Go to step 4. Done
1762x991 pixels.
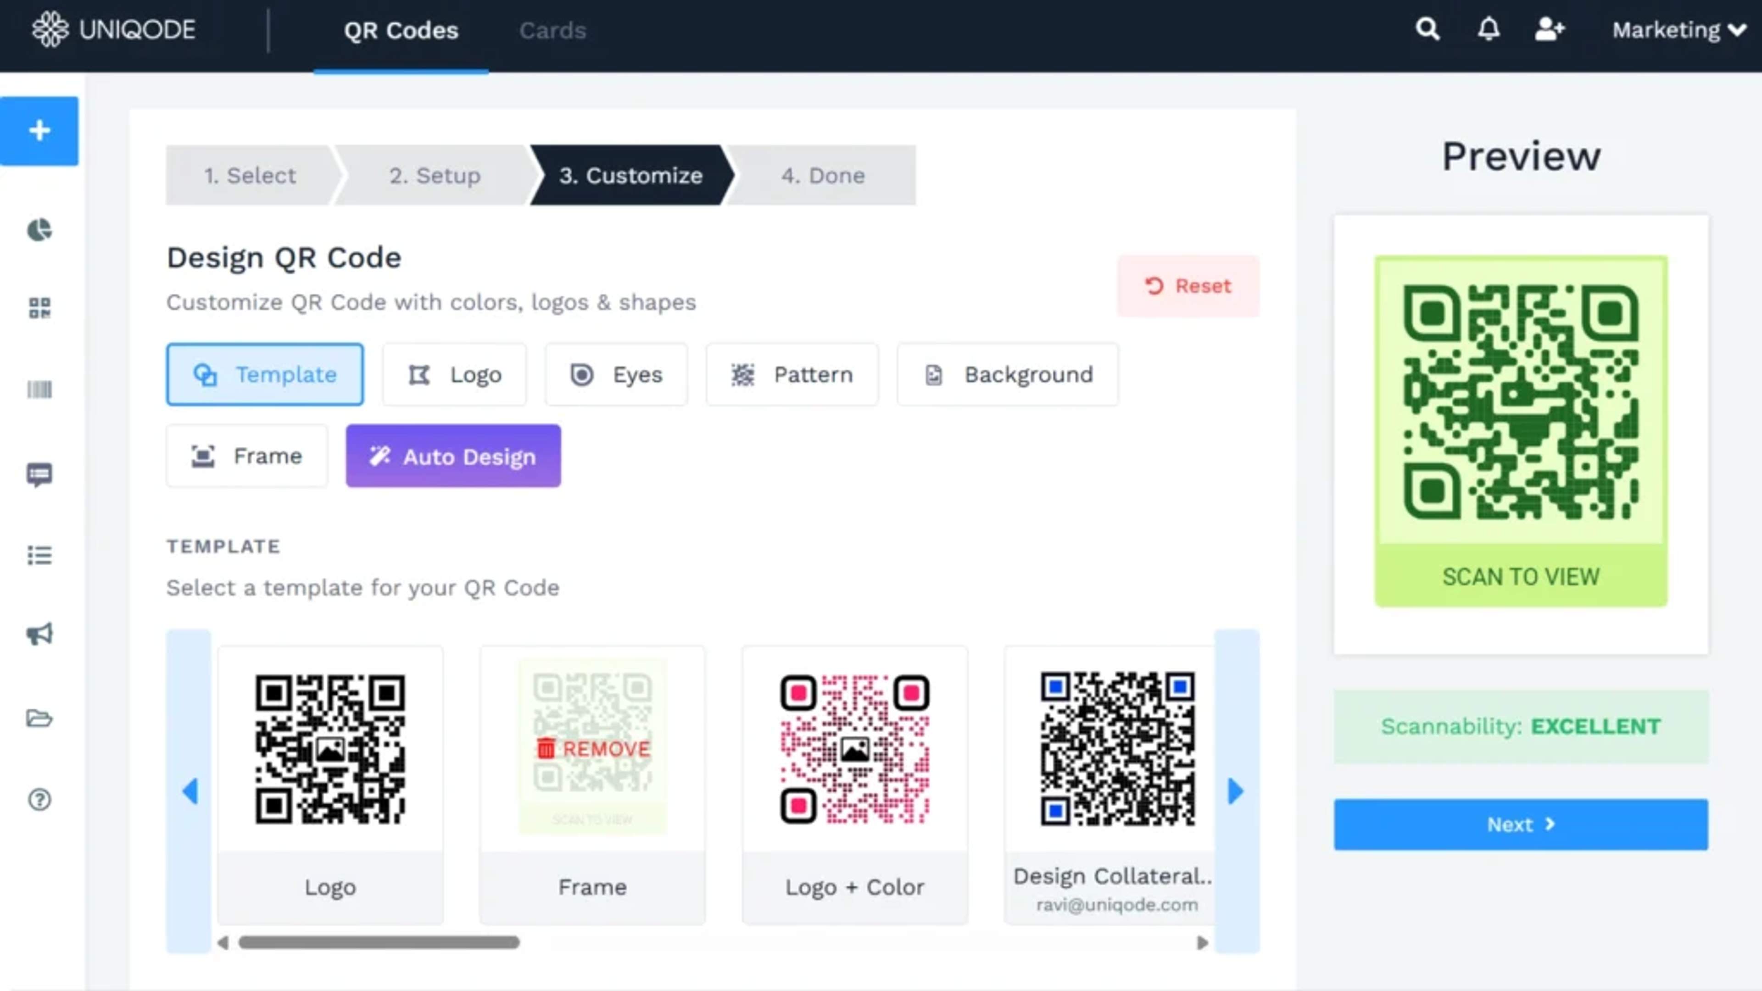(x=823, y=175)
